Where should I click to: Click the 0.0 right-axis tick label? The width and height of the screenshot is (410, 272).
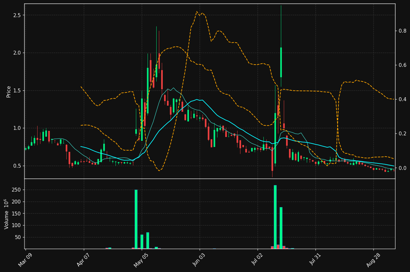click(x=403, y=168)
